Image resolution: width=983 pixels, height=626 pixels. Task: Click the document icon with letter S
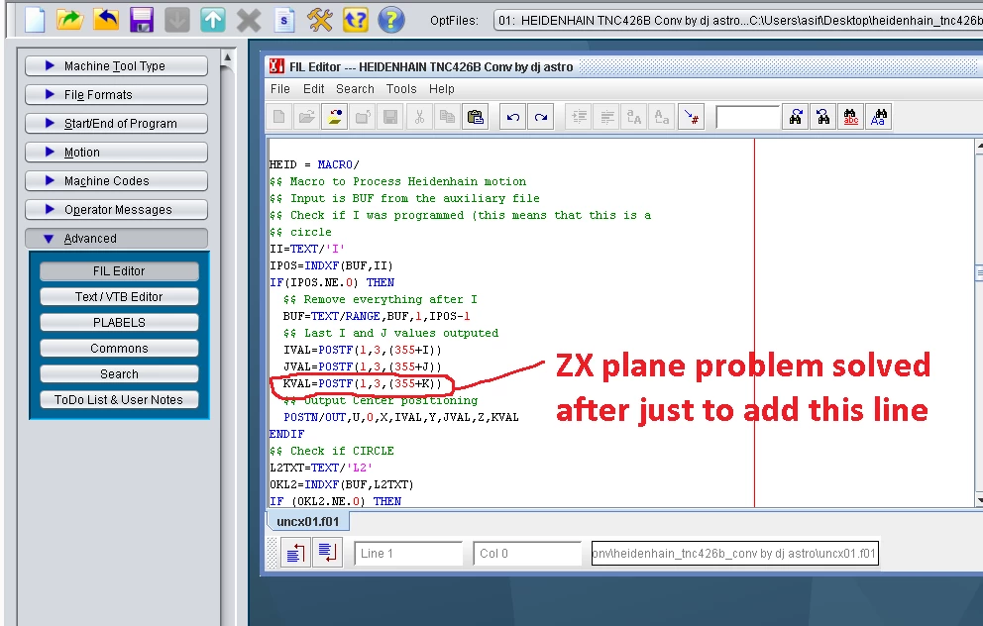click(x=284, y=20)
